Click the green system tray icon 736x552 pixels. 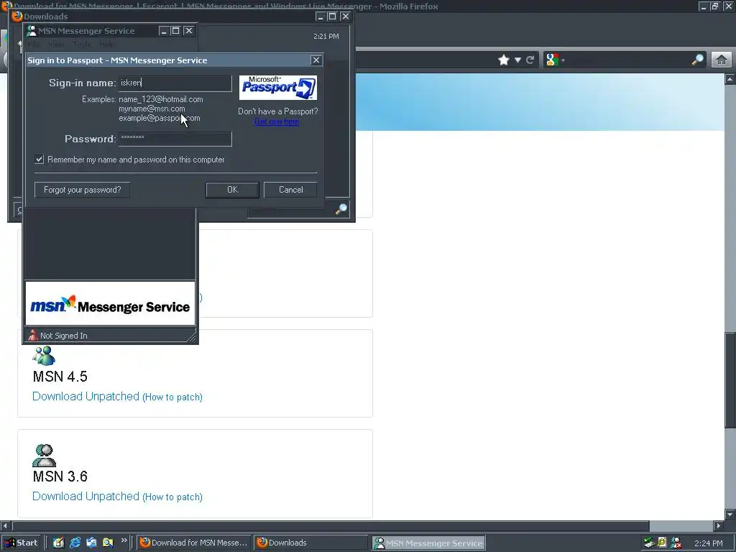click(x=649, y=543)
